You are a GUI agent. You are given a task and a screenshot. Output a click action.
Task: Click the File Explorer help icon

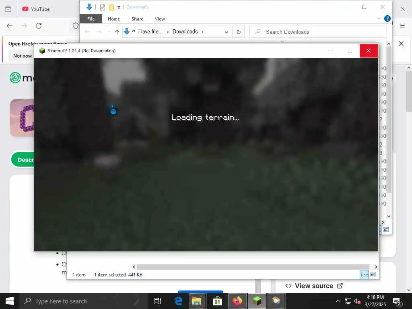coord(387,19)
